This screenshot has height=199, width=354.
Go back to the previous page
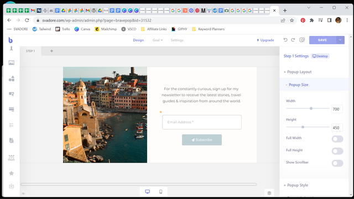(9, 20)
